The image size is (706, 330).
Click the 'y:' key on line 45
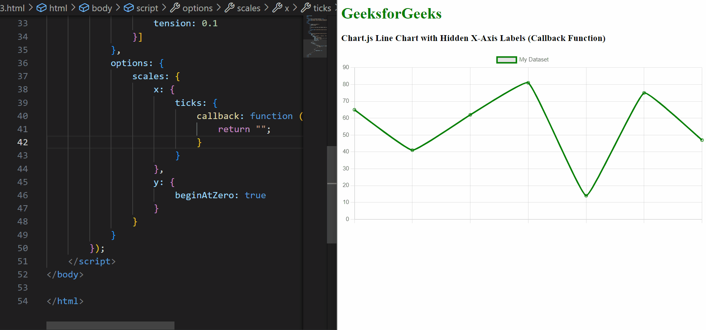tap(158, 182)
